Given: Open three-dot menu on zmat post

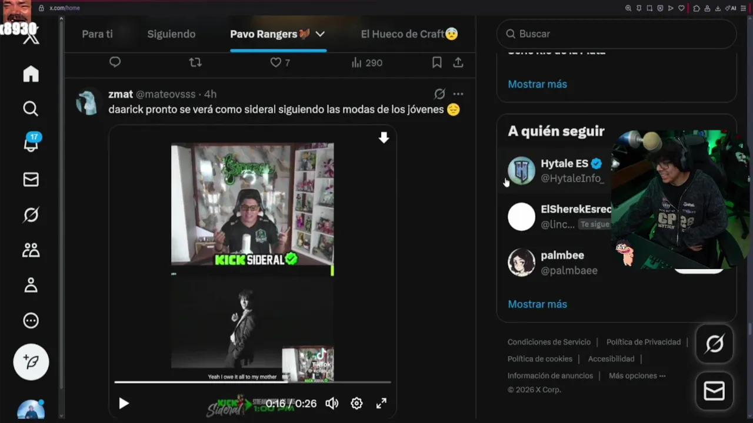Looking at the screenshot, I should (458, 94).
